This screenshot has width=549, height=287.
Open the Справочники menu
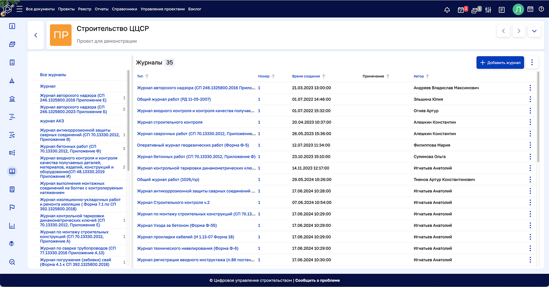point(124,9)
